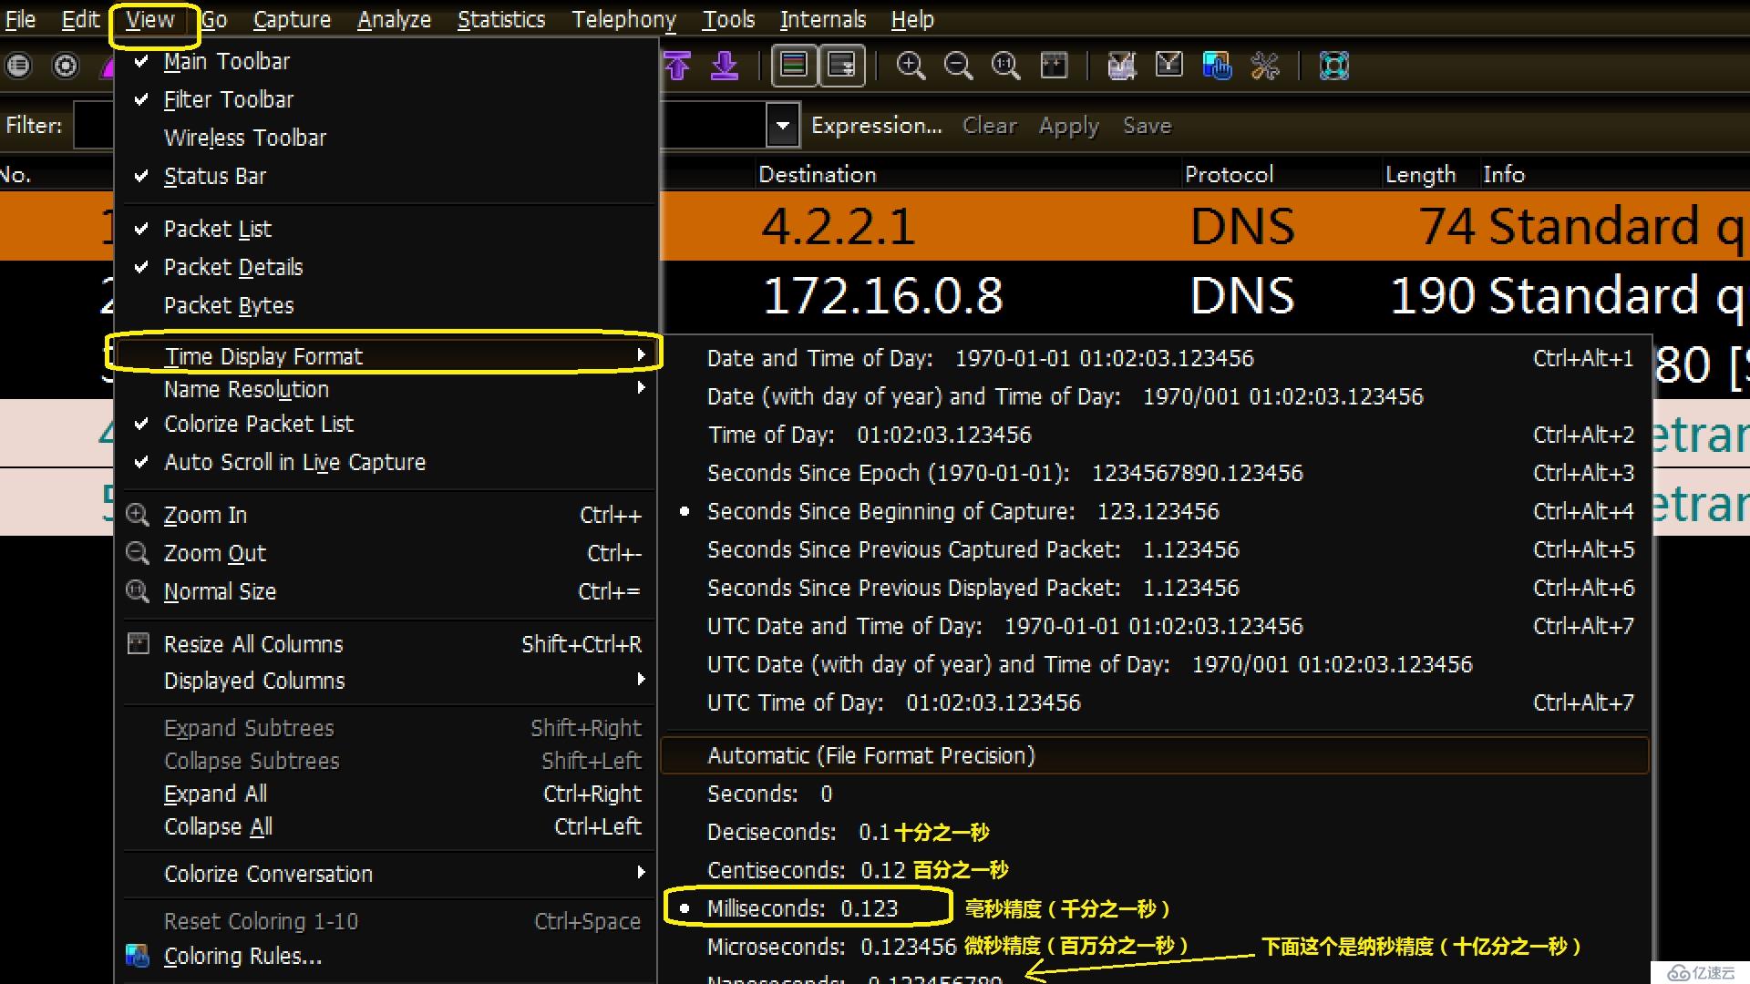Click the icon beside Zoom Out menu item
This screenshot has width=1750, height=984.
(138, 553)
